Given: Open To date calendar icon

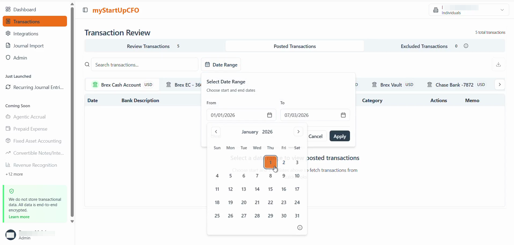Looking at the screenshot, I should coord(343,115).
